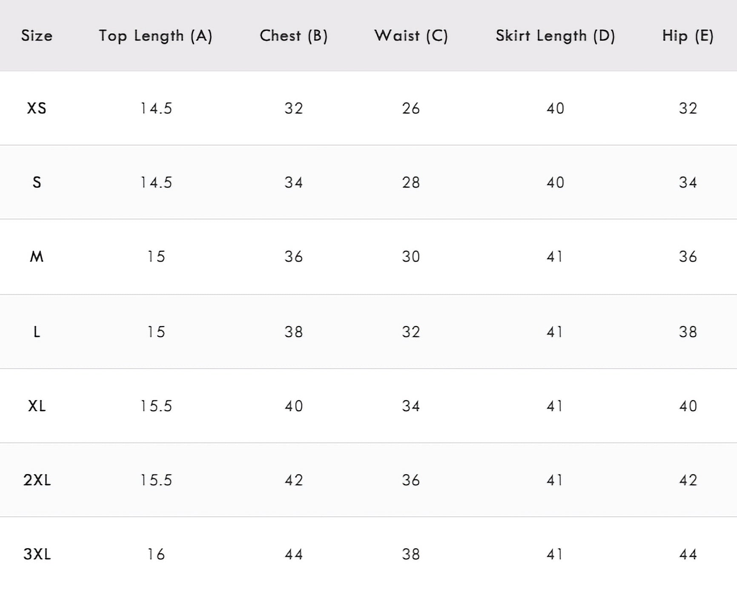Viewport: 737px width, 589px height.
Task: Select the Chest (B) column header
Action: click(x=294, y=36)
